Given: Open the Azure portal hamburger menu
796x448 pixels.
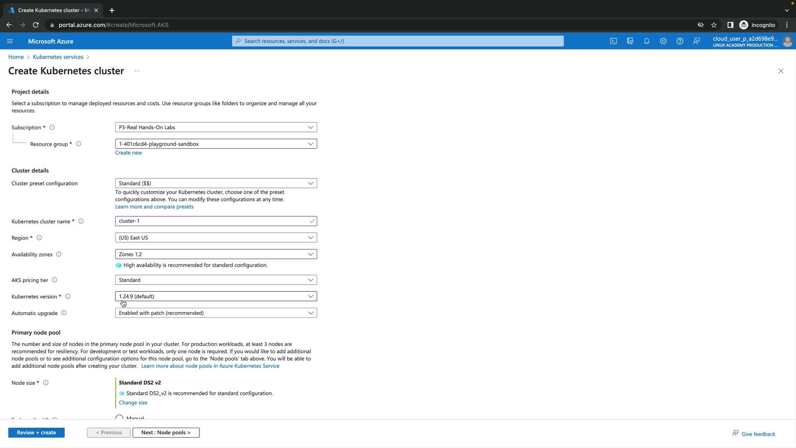Looking at the screenshot, I should pyautogui.click(x=10, y=41).
